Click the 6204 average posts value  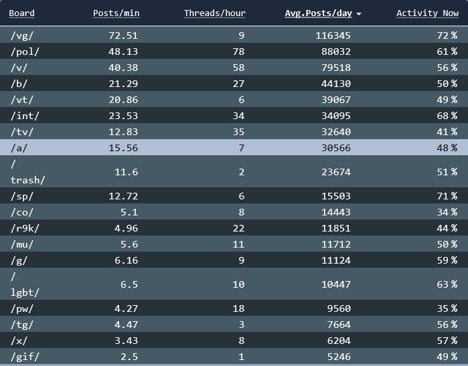[339, 341]
